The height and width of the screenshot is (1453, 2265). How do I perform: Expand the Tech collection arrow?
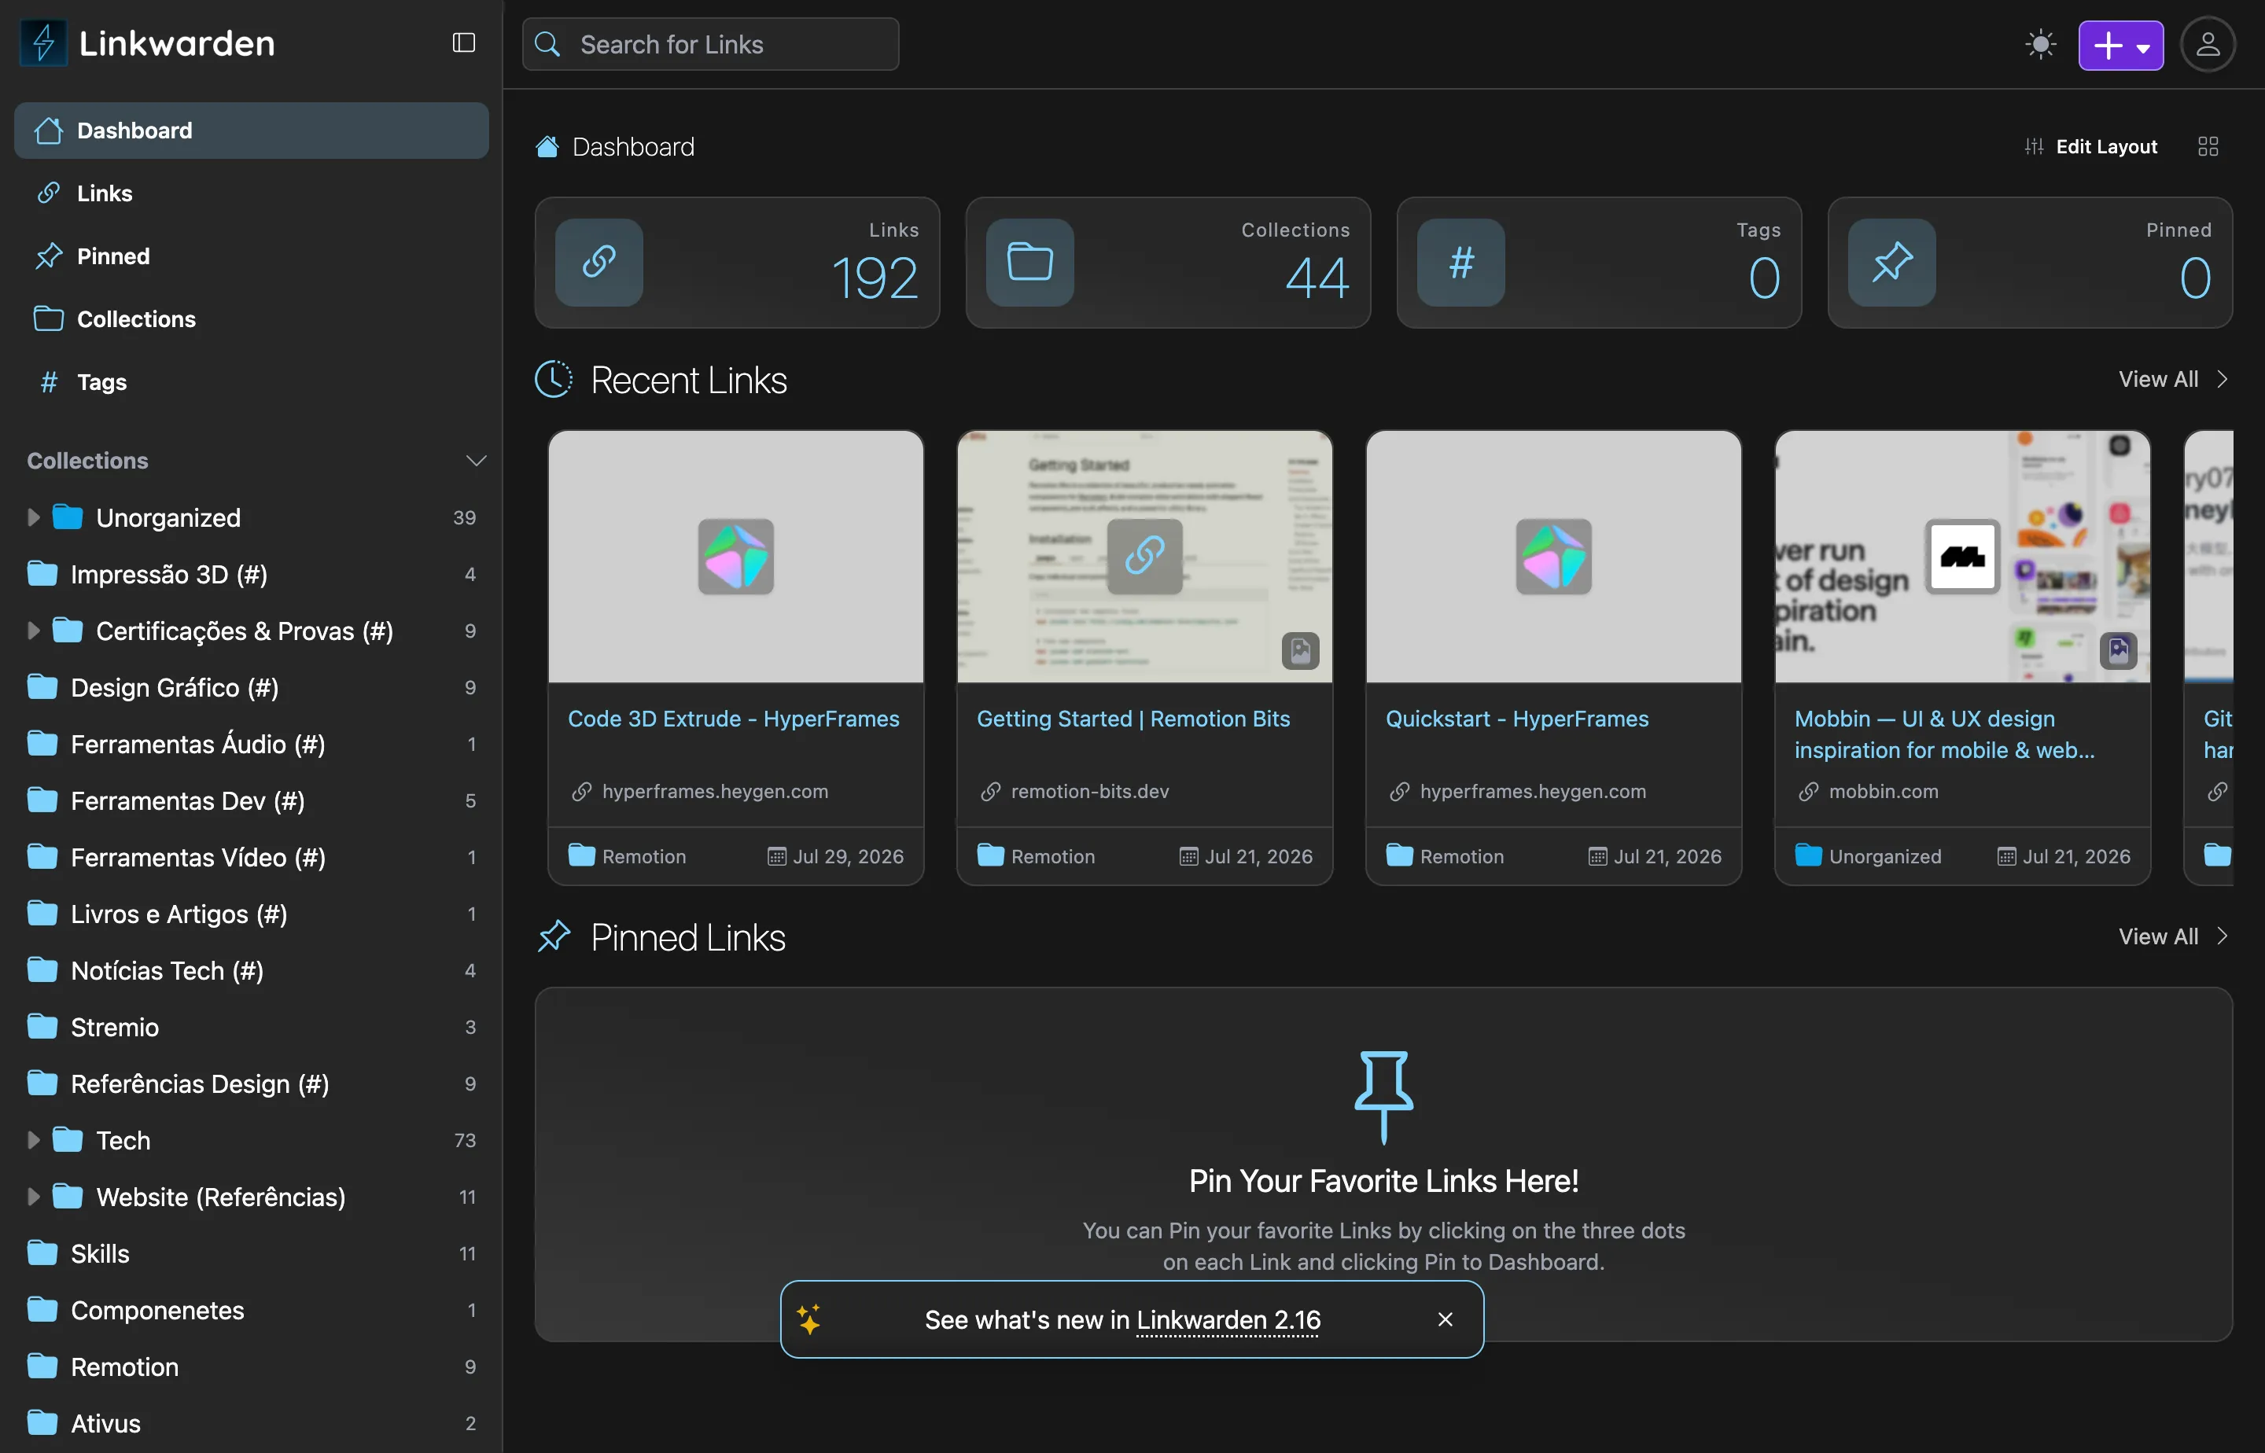pos(33,1140)
